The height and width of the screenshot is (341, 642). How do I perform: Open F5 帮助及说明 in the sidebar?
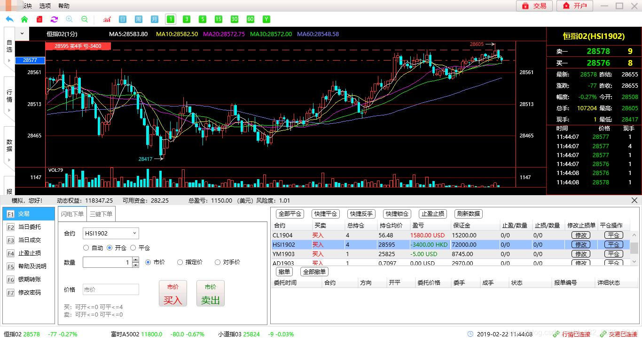point(28,266)
